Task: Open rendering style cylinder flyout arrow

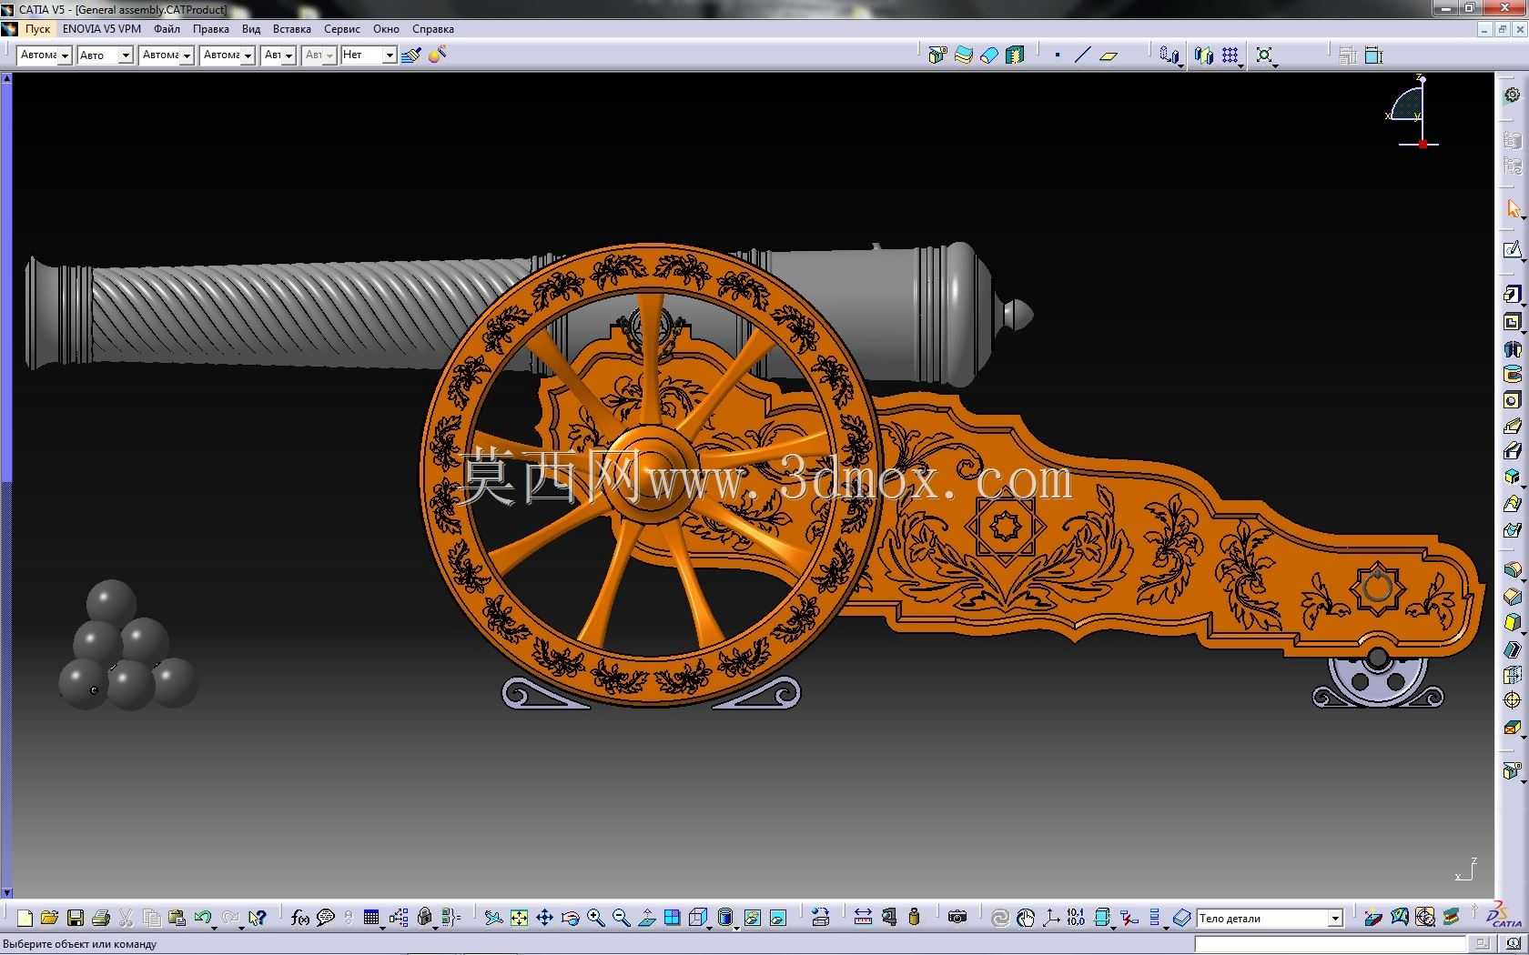Action: coord(735,927)
